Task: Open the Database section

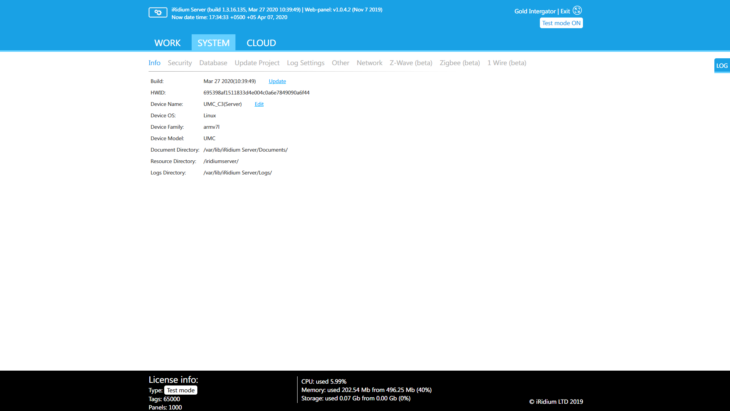Action: 213,63
